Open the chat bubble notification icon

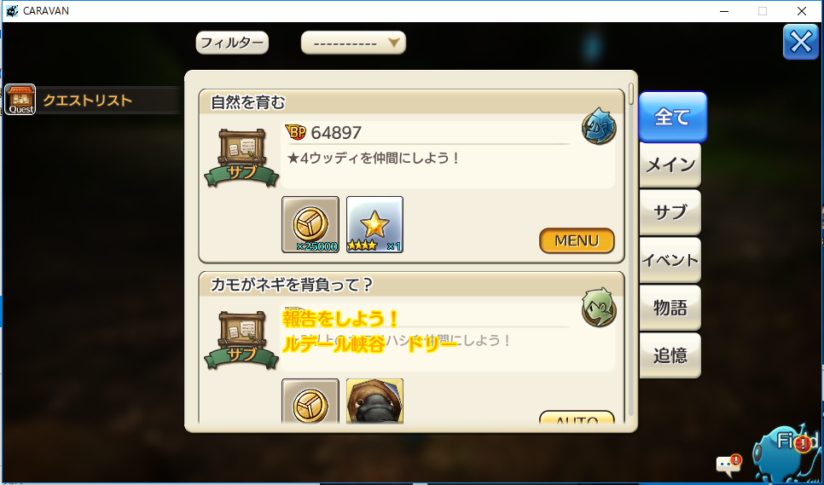pyautogui.click(x=728, y=465)
